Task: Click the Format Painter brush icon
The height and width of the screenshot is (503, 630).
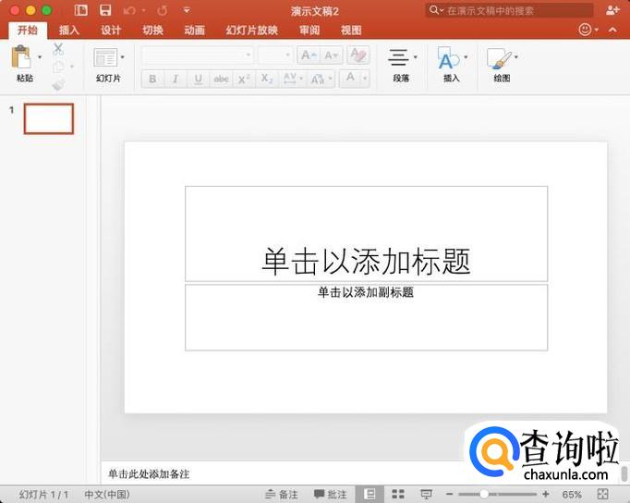Action: [58, 84]
